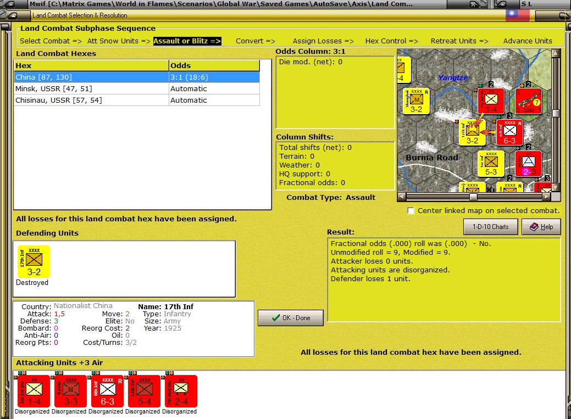Toggle Center linked map on selected combat
The image size is (571, 419).
411,210
